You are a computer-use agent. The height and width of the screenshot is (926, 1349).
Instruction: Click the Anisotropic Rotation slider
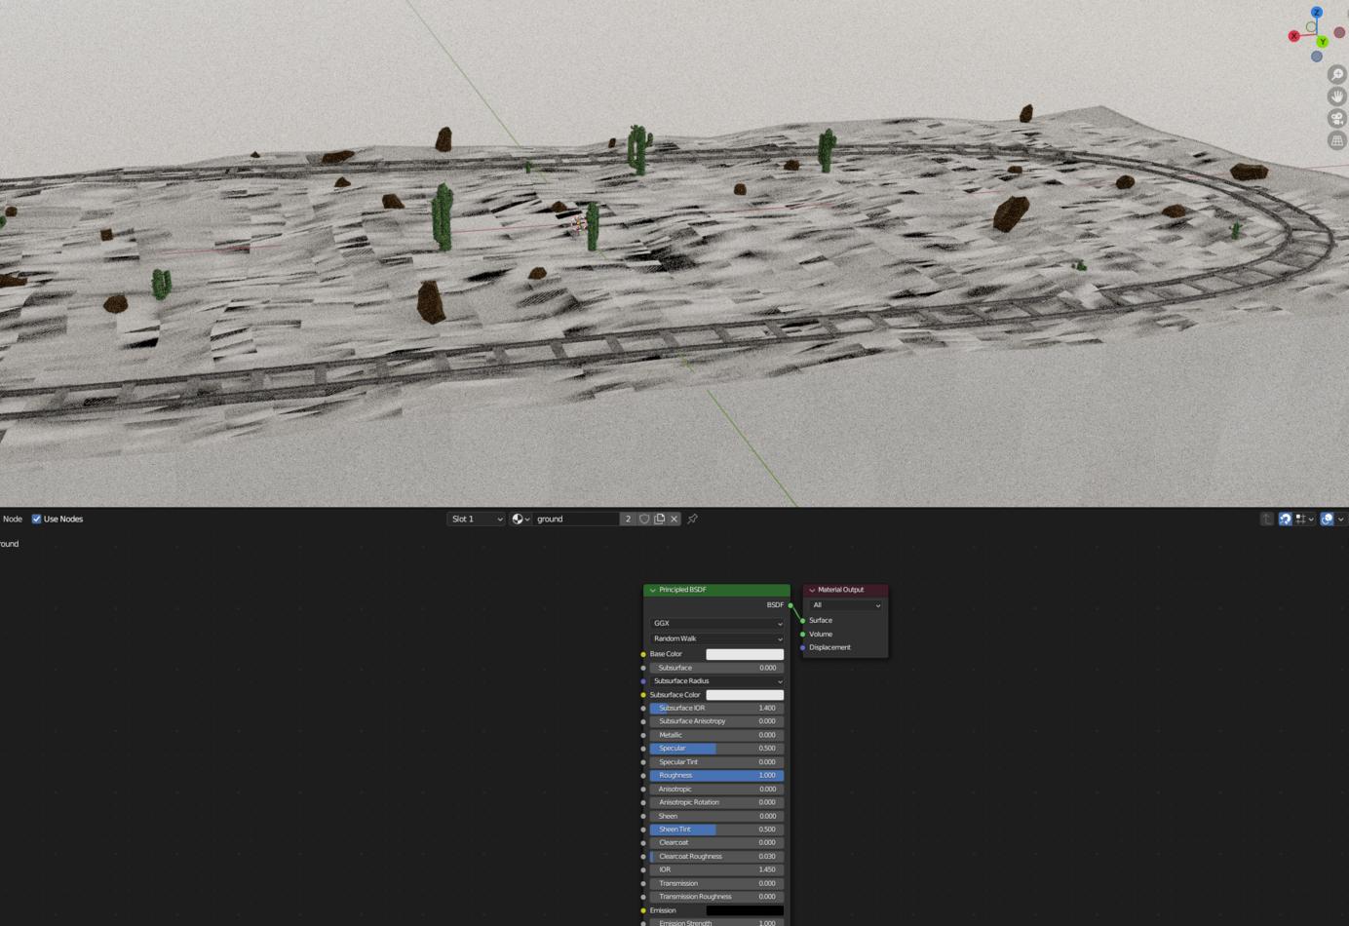pos(717,802)
